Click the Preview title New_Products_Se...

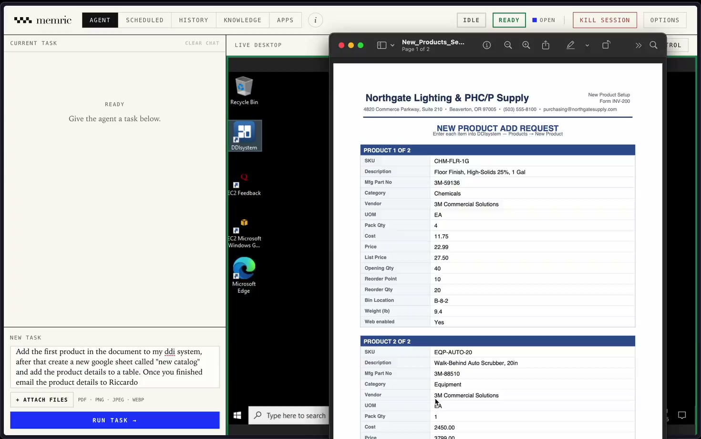point(433,42)
